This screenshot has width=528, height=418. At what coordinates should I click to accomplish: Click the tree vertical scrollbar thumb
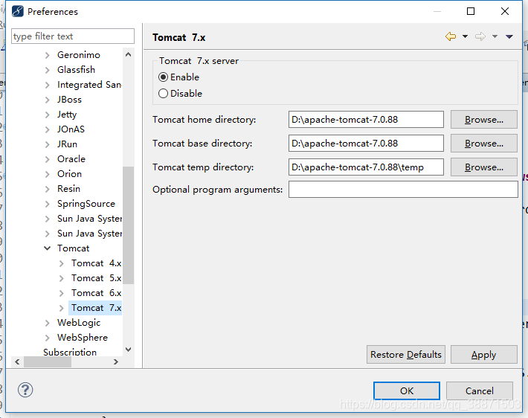pos(129,225)
